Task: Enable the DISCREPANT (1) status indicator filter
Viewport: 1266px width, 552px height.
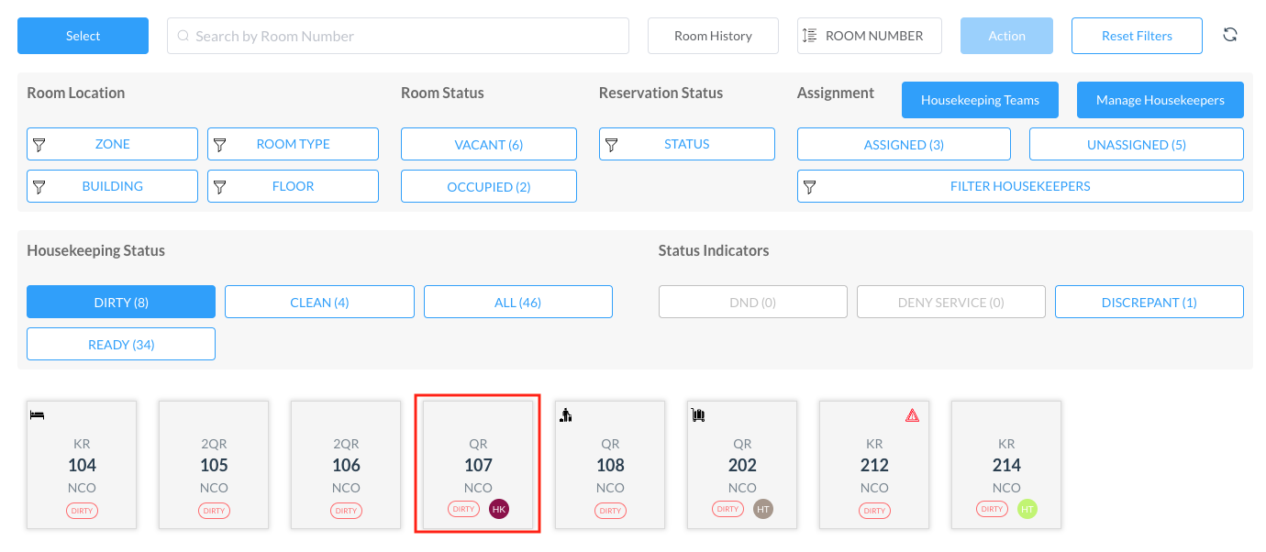Action: pos(1149,302)
